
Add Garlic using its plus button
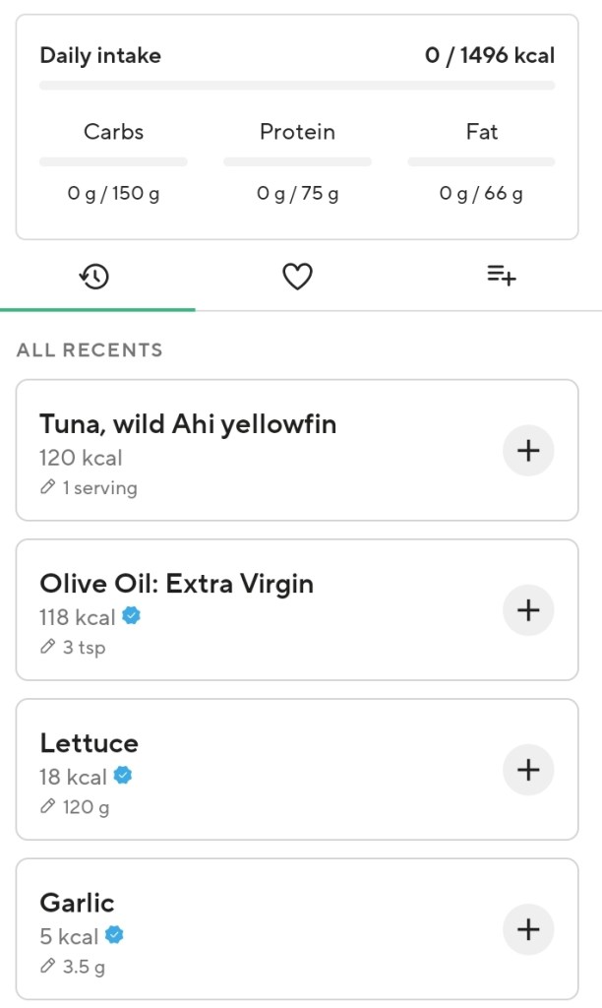coord(528,929)
